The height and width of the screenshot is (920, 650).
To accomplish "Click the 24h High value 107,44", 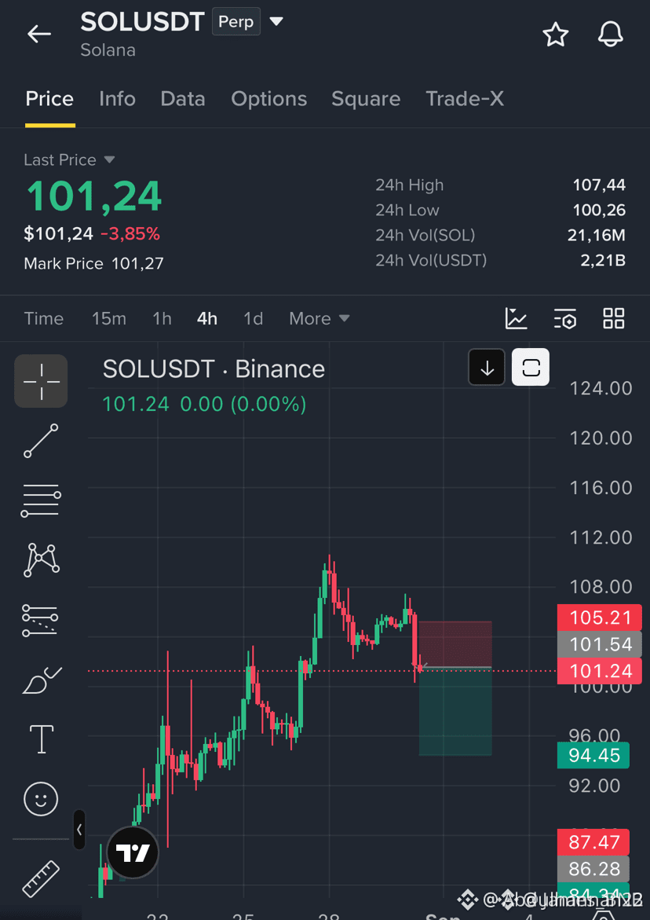I will coord(599,185).
